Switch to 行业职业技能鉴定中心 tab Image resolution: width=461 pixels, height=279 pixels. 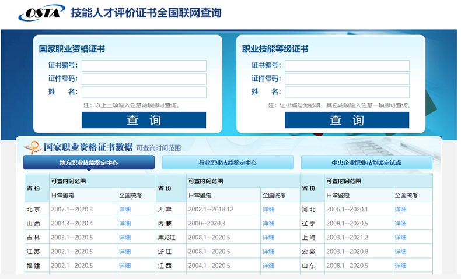coord(228,163)
